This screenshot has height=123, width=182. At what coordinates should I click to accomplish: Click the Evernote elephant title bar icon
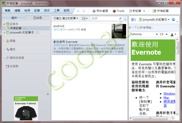[x=3, y=3]
